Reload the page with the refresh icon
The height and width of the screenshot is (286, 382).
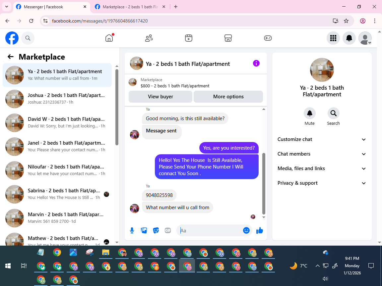click(x=31, y=21)
